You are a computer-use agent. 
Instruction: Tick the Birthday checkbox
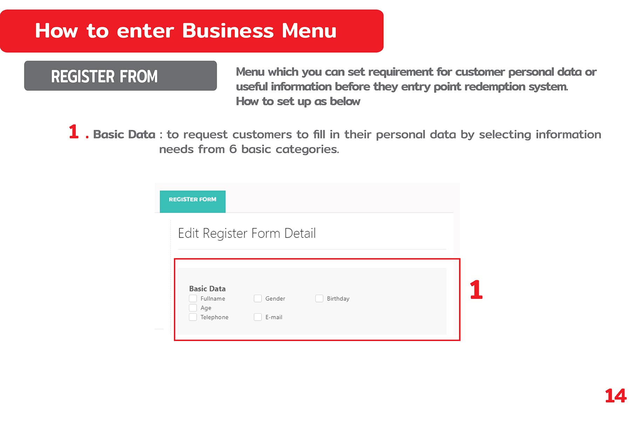[319, 299]
